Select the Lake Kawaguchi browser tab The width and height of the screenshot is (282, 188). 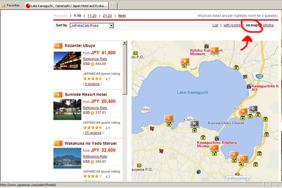[67, 6]
